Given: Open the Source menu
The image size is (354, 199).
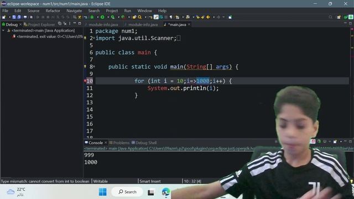Looking at the screenshot, I should point(33,11).
